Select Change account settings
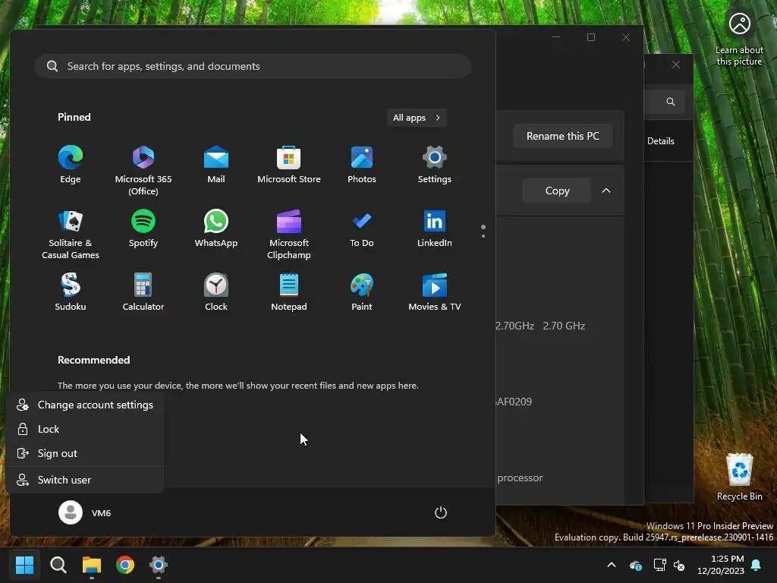 (x=85, y=405)
